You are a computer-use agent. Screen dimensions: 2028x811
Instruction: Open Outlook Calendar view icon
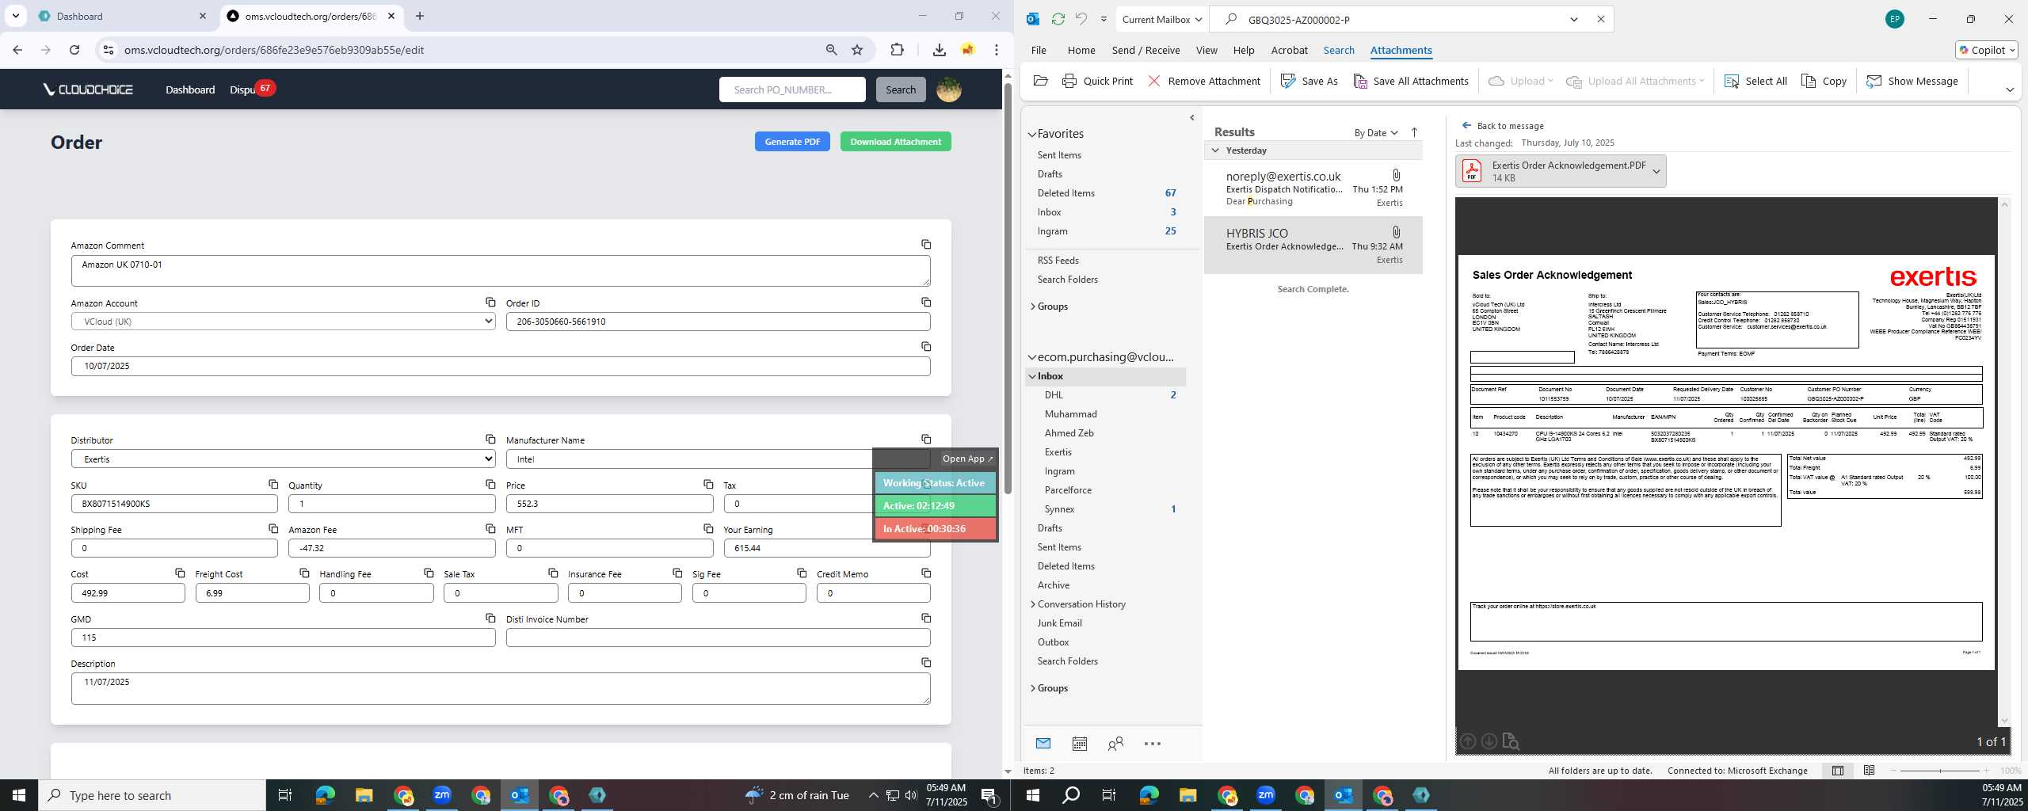pyautogui.click(x=1079, y=744)
